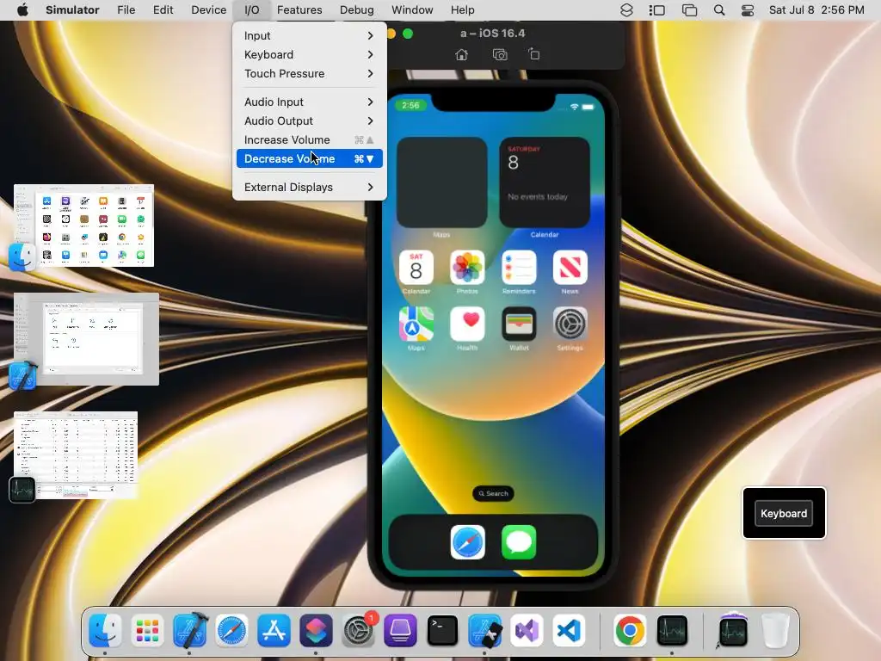This screenshot has width=881, height=661.
Task: Launch Messages from the iPhone dock
Action: tap(519, 542)
